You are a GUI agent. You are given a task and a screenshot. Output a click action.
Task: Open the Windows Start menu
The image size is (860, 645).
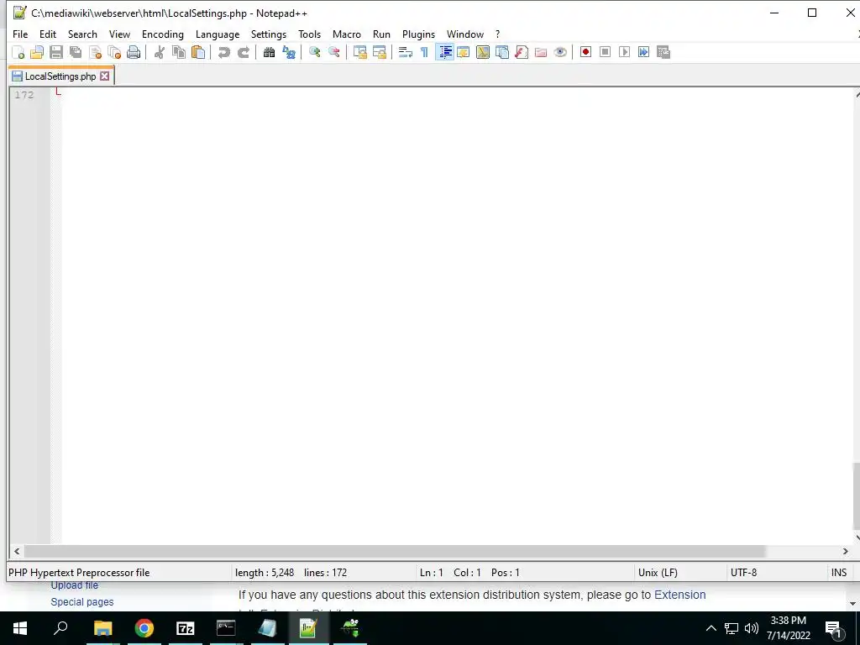tap(20, 628)
